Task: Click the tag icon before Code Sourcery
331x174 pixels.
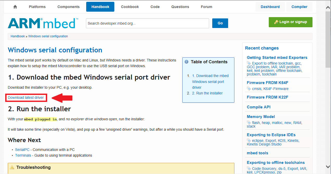Action: [249, 169]
